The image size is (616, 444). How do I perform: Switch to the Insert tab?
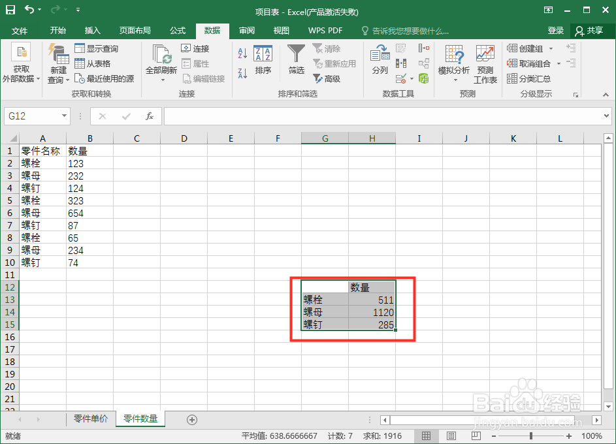93,31
